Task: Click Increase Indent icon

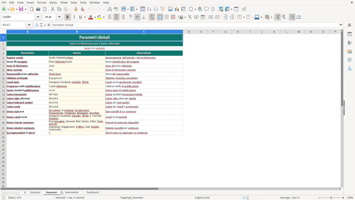Action: [225, 17]
